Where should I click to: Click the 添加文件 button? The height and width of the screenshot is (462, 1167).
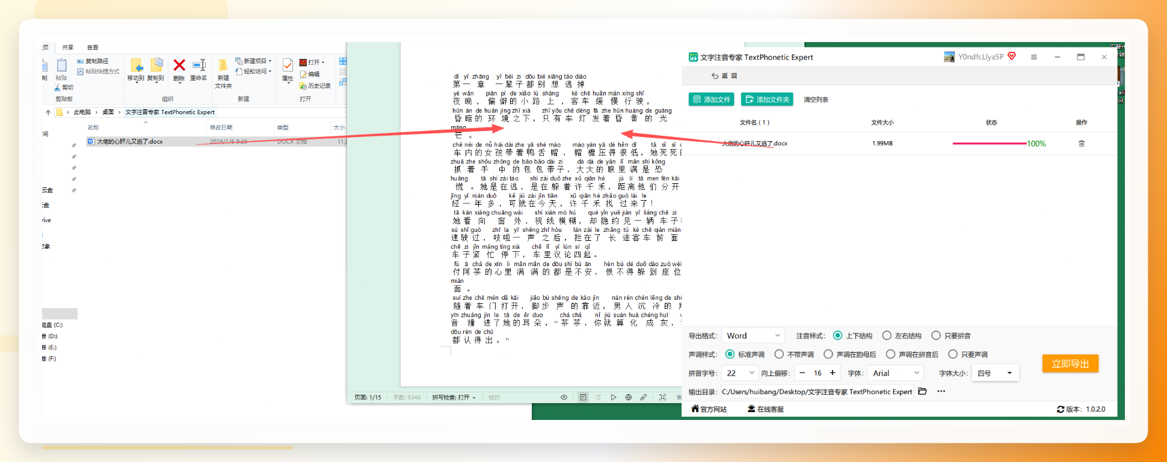coord(711,99)
